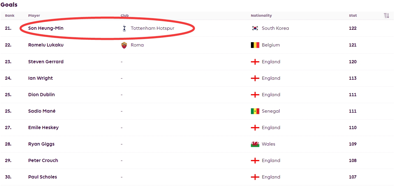Click the Belgium flag icon
Viewport: 394px width, 186px height.
(x=255, y=45)
